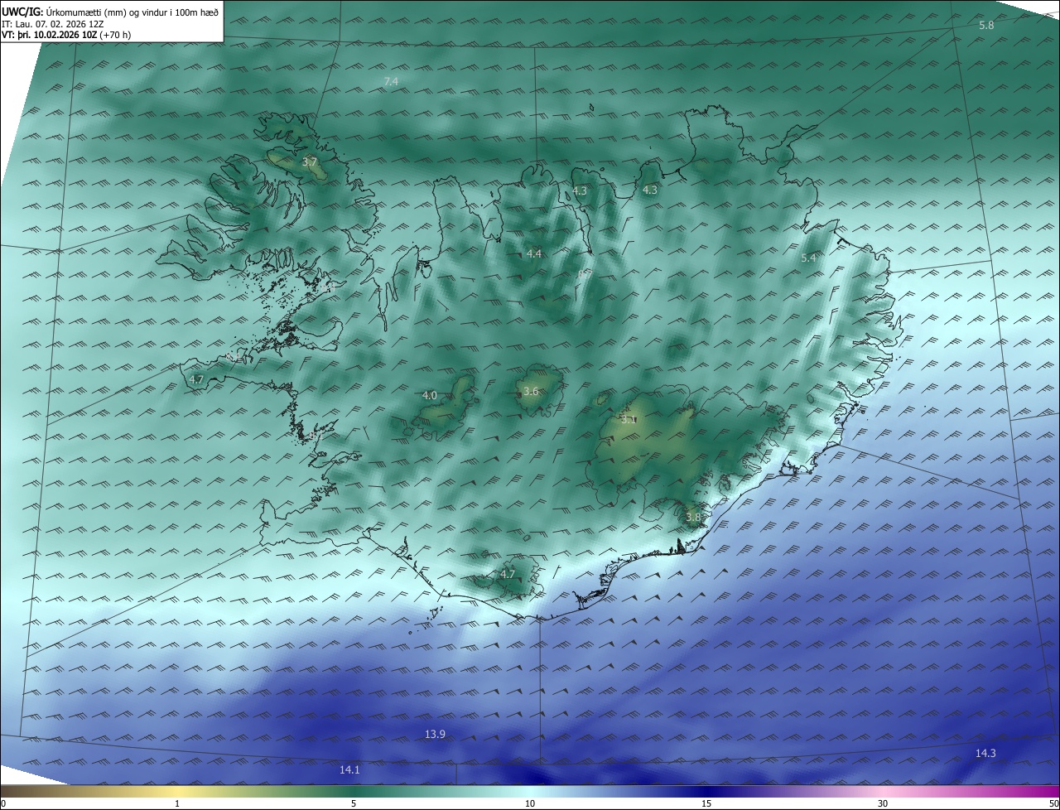Click the colorbar tick label 5
Screen dimensions: 1060x810
(x=354, y=803)
